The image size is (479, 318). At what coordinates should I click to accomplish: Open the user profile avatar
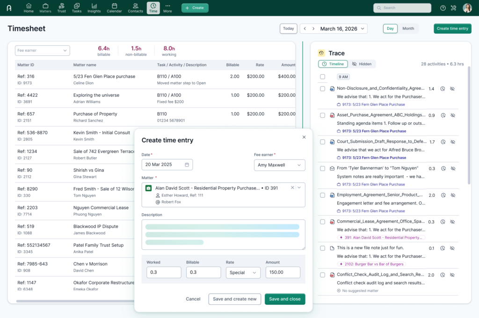pos(467,8)
